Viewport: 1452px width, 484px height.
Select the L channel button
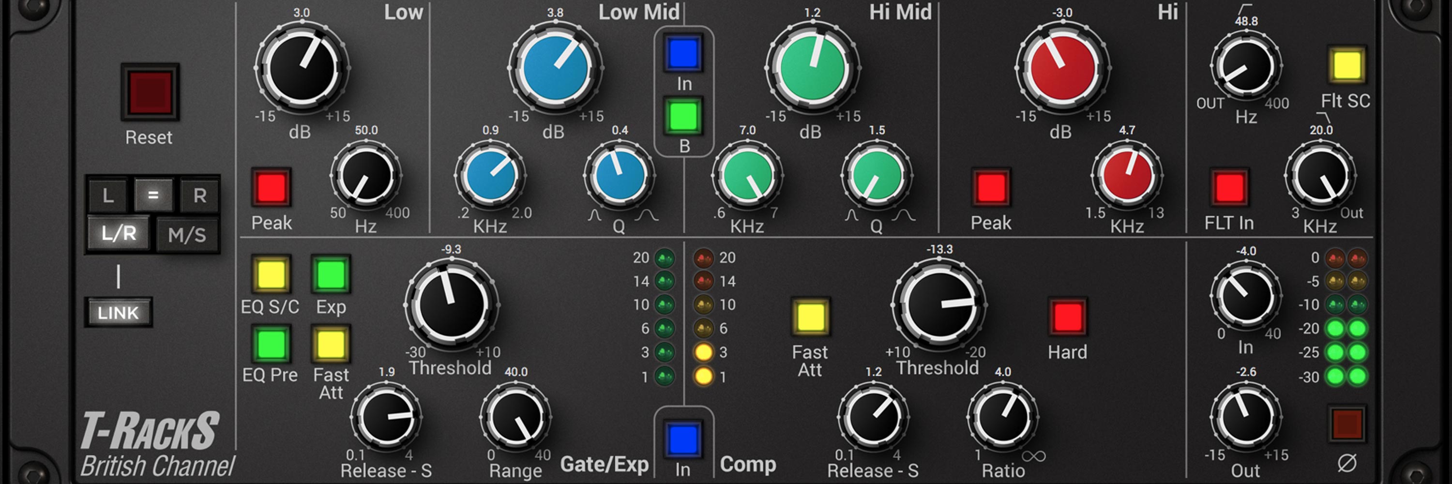[x=108, y=196]
